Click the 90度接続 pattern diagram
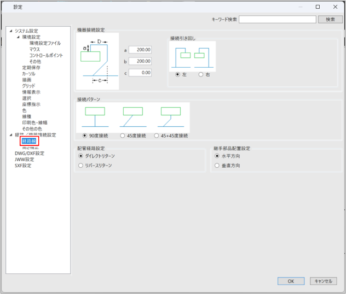Image resolution: width=346 pixels, height=294 pixels. click(95, 116)
